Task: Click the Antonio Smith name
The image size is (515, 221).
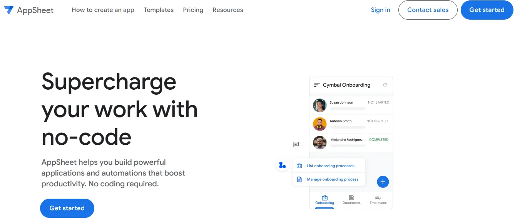Action: 341,121
